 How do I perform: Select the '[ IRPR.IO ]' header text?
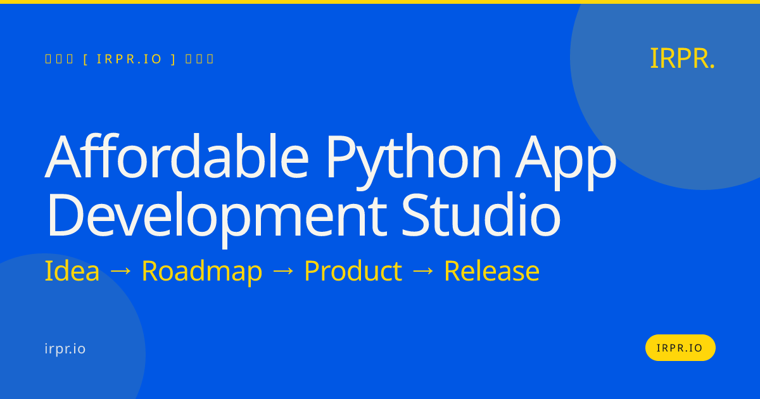pyautogui.click(x=130, y=59)
